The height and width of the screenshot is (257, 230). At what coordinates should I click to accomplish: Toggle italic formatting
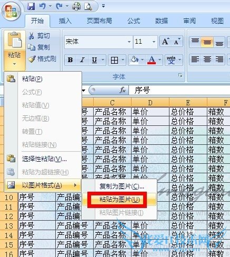point(82,60)
